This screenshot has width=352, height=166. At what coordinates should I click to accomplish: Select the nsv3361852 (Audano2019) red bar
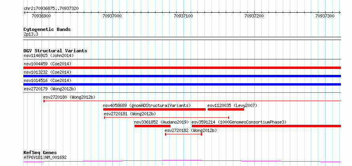tap(152, 126)
